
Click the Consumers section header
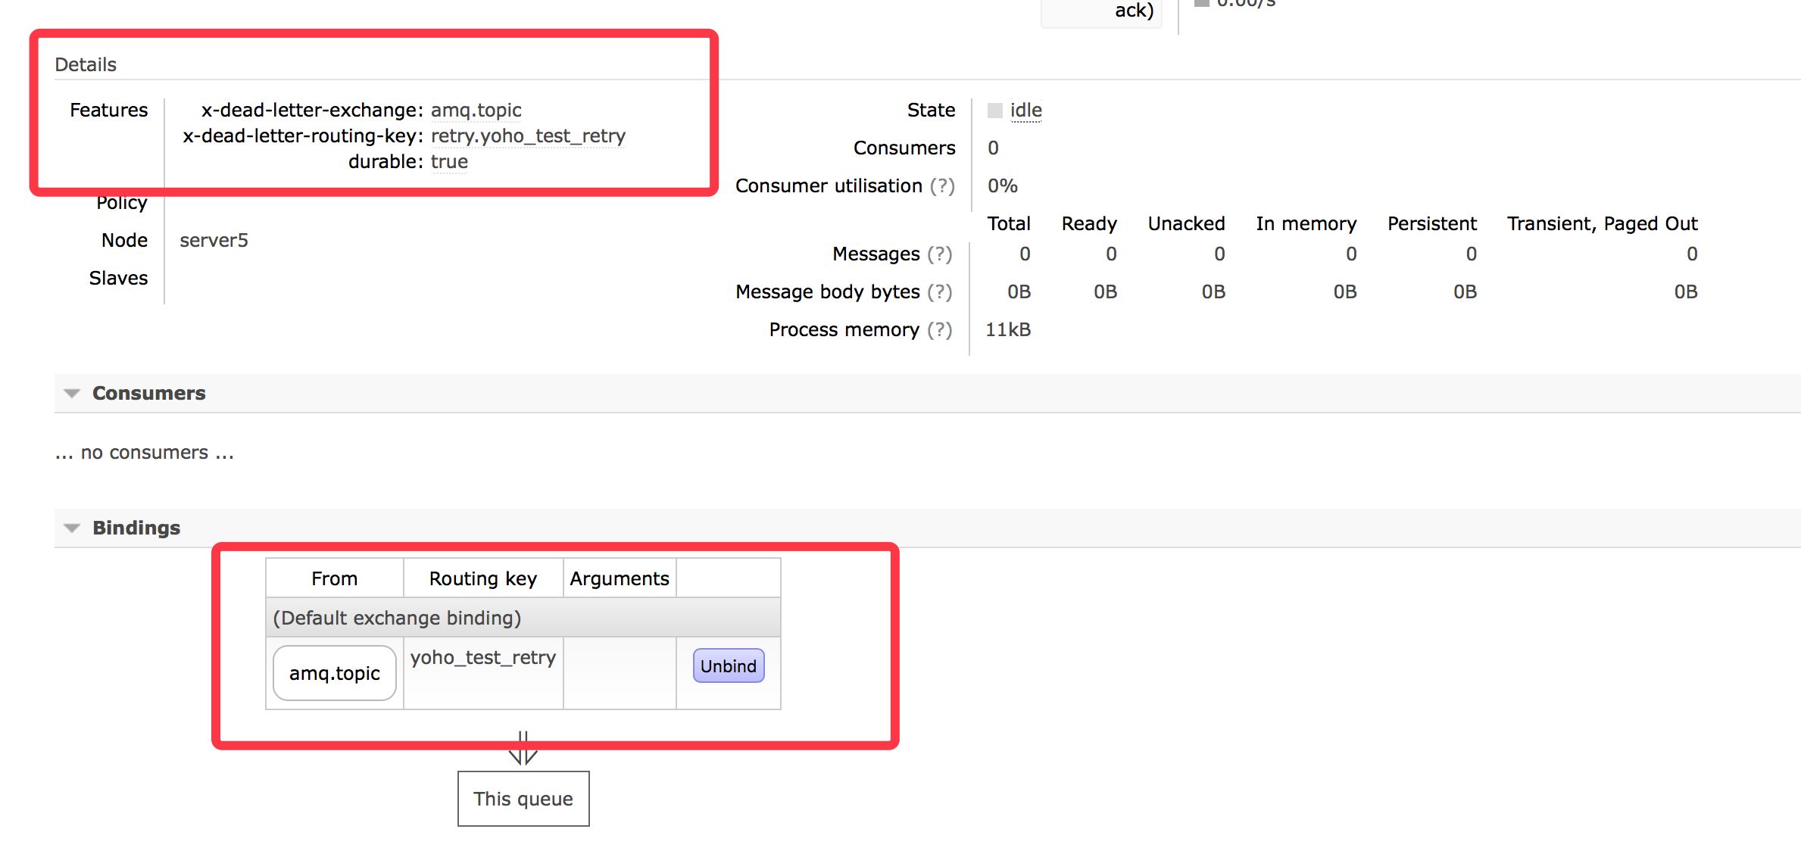click(148, 393)
